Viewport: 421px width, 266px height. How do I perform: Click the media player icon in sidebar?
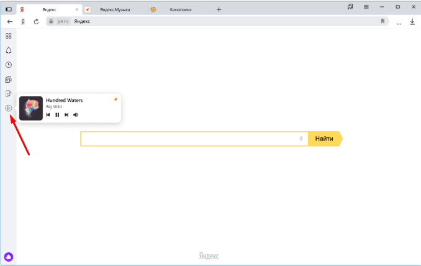click(x=9, y=108)
